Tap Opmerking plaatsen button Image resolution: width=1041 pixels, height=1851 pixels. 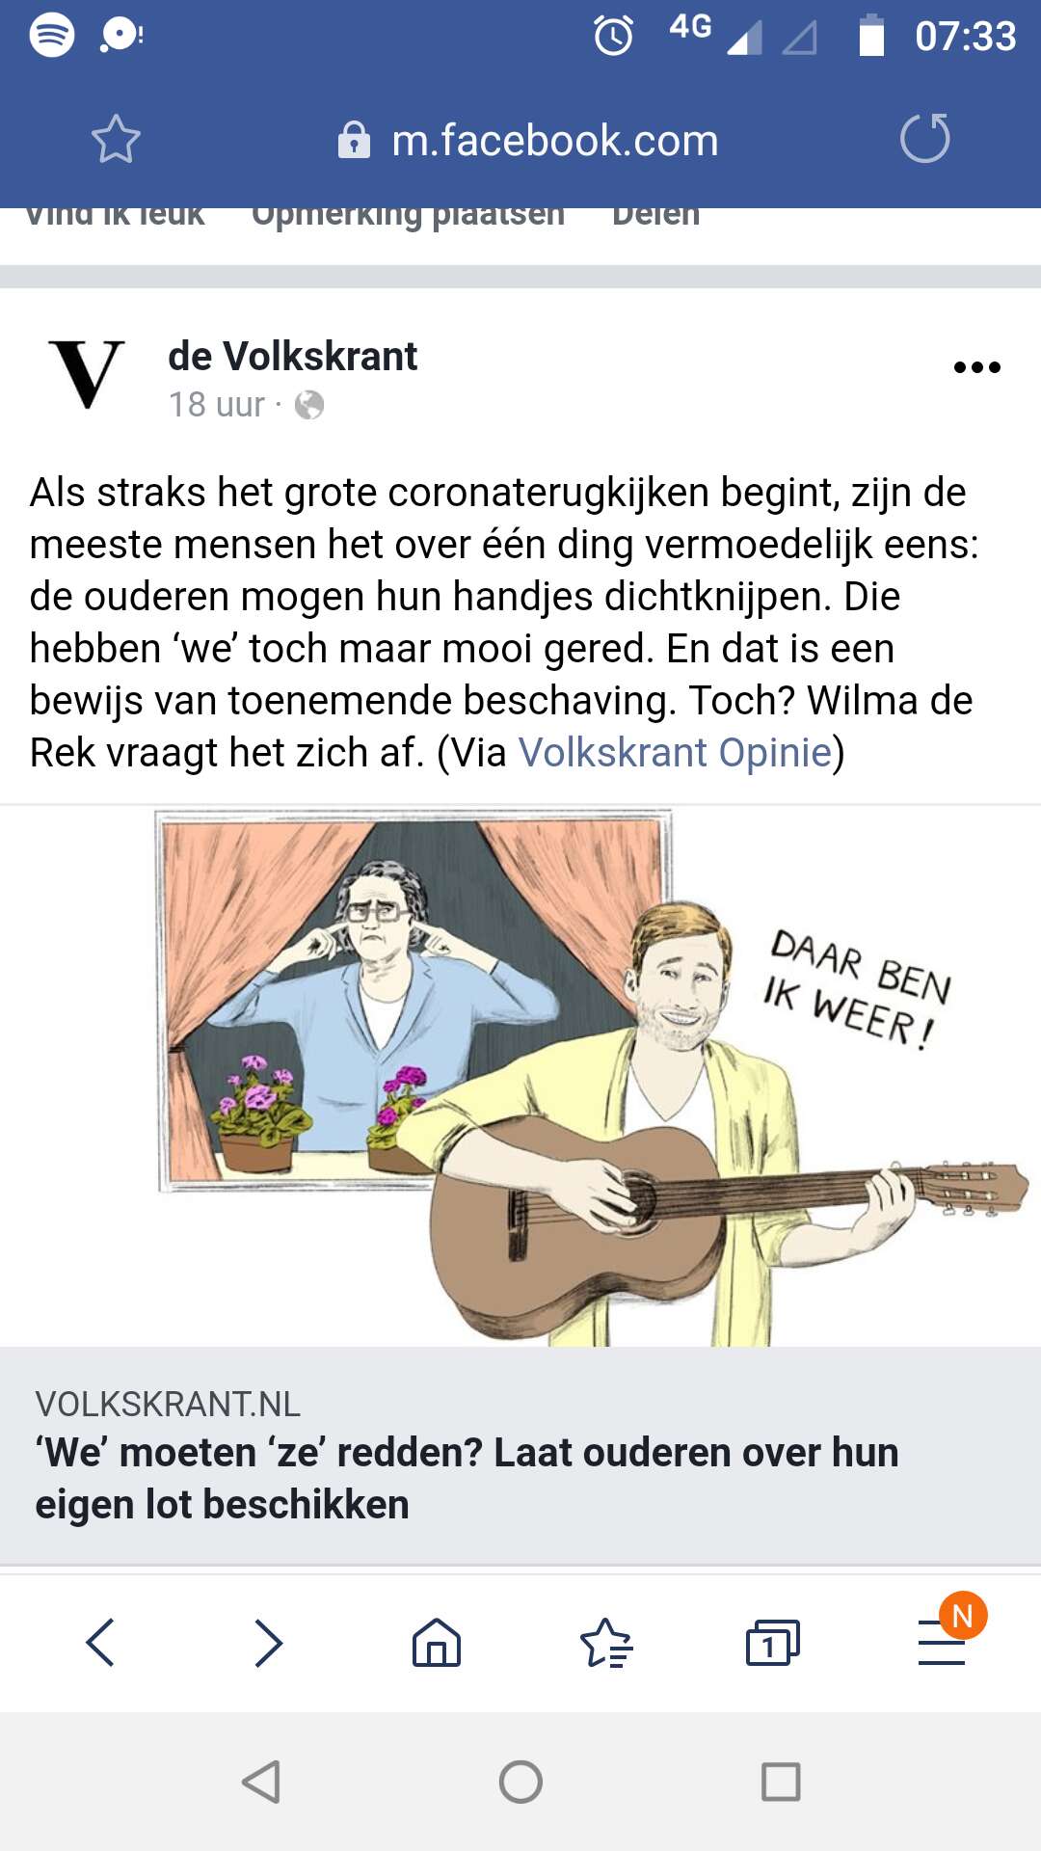click(x=408, y=216)
